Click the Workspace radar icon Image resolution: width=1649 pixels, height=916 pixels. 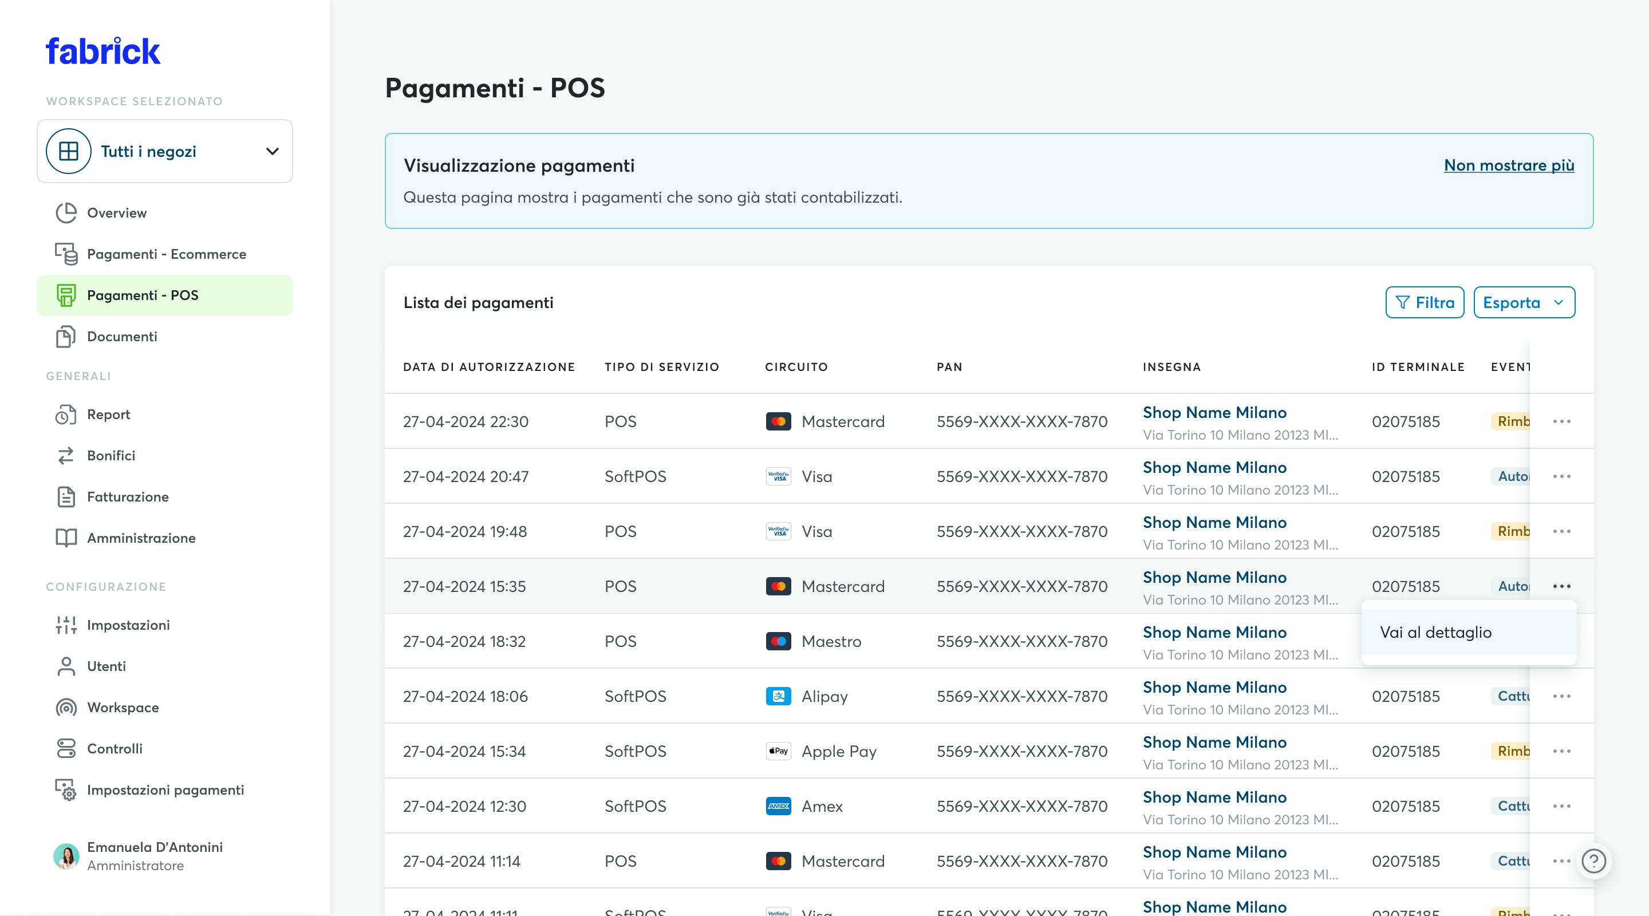[66, 707]
